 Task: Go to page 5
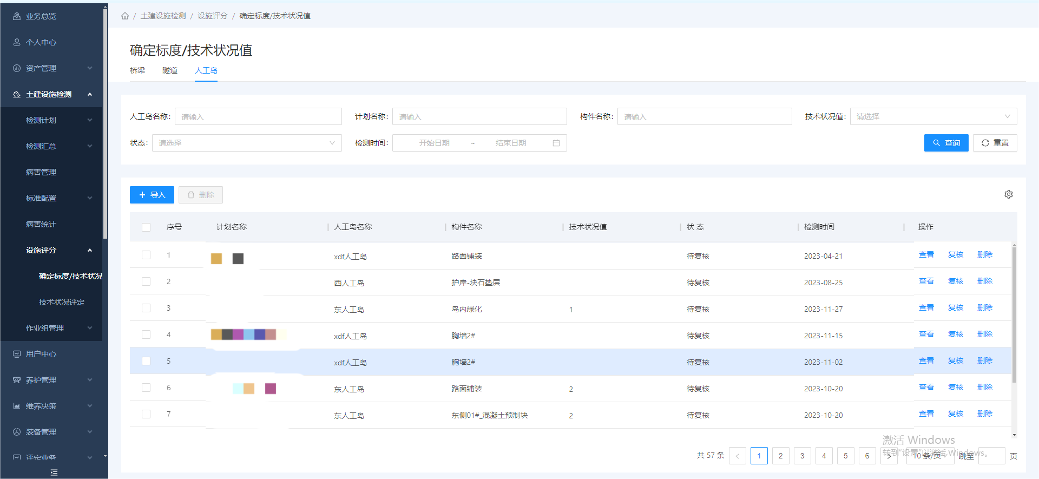pos(846,456)
